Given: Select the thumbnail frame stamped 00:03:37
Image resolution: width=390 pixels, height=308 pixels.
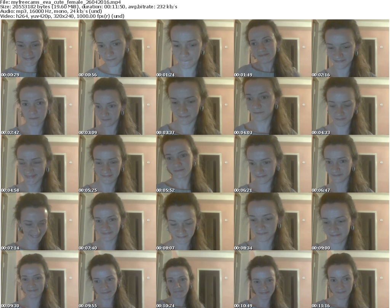Looking at the screenshot, I should click(x=195, y=106).
